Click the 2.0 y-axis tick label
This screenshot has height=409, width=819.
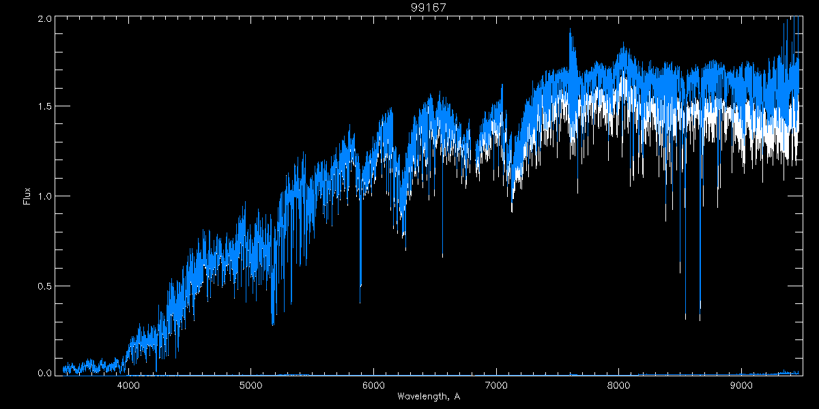pos(45,19)
